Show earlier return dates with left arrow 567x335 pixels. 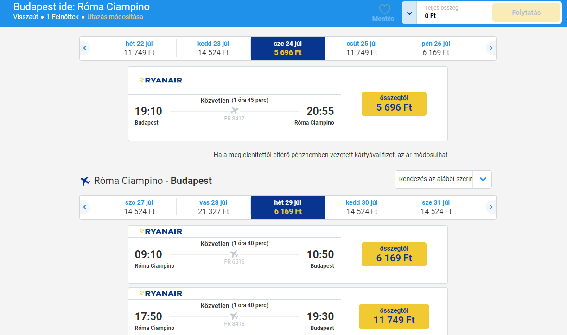(x=85, y=207)
